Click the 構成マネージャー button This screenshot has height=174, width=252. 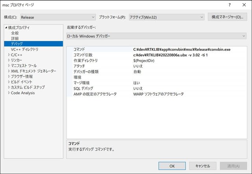(x=227, y=17)
